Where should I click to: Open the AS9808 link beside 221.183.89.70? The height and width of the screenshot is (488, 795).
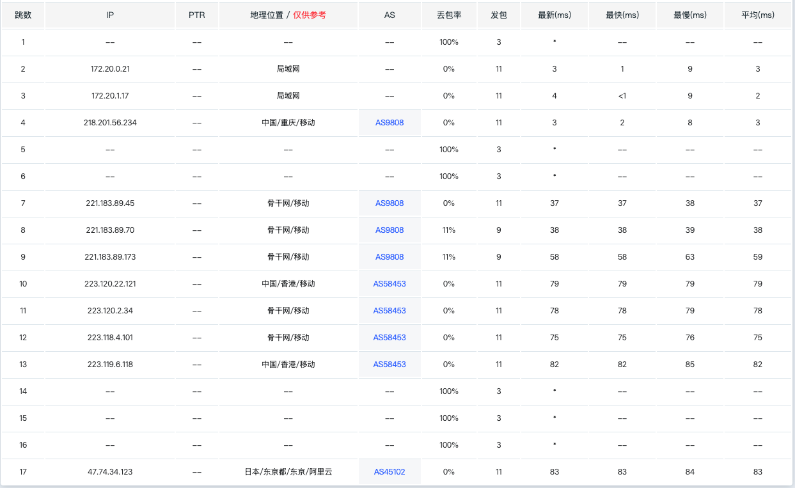390,230
